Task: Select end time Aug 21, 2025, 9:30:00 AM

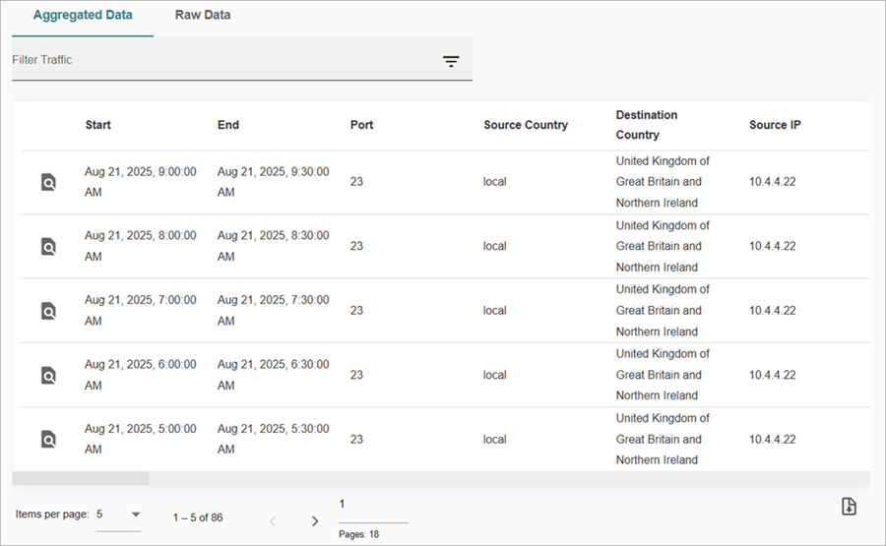Action: click(274, 182)
